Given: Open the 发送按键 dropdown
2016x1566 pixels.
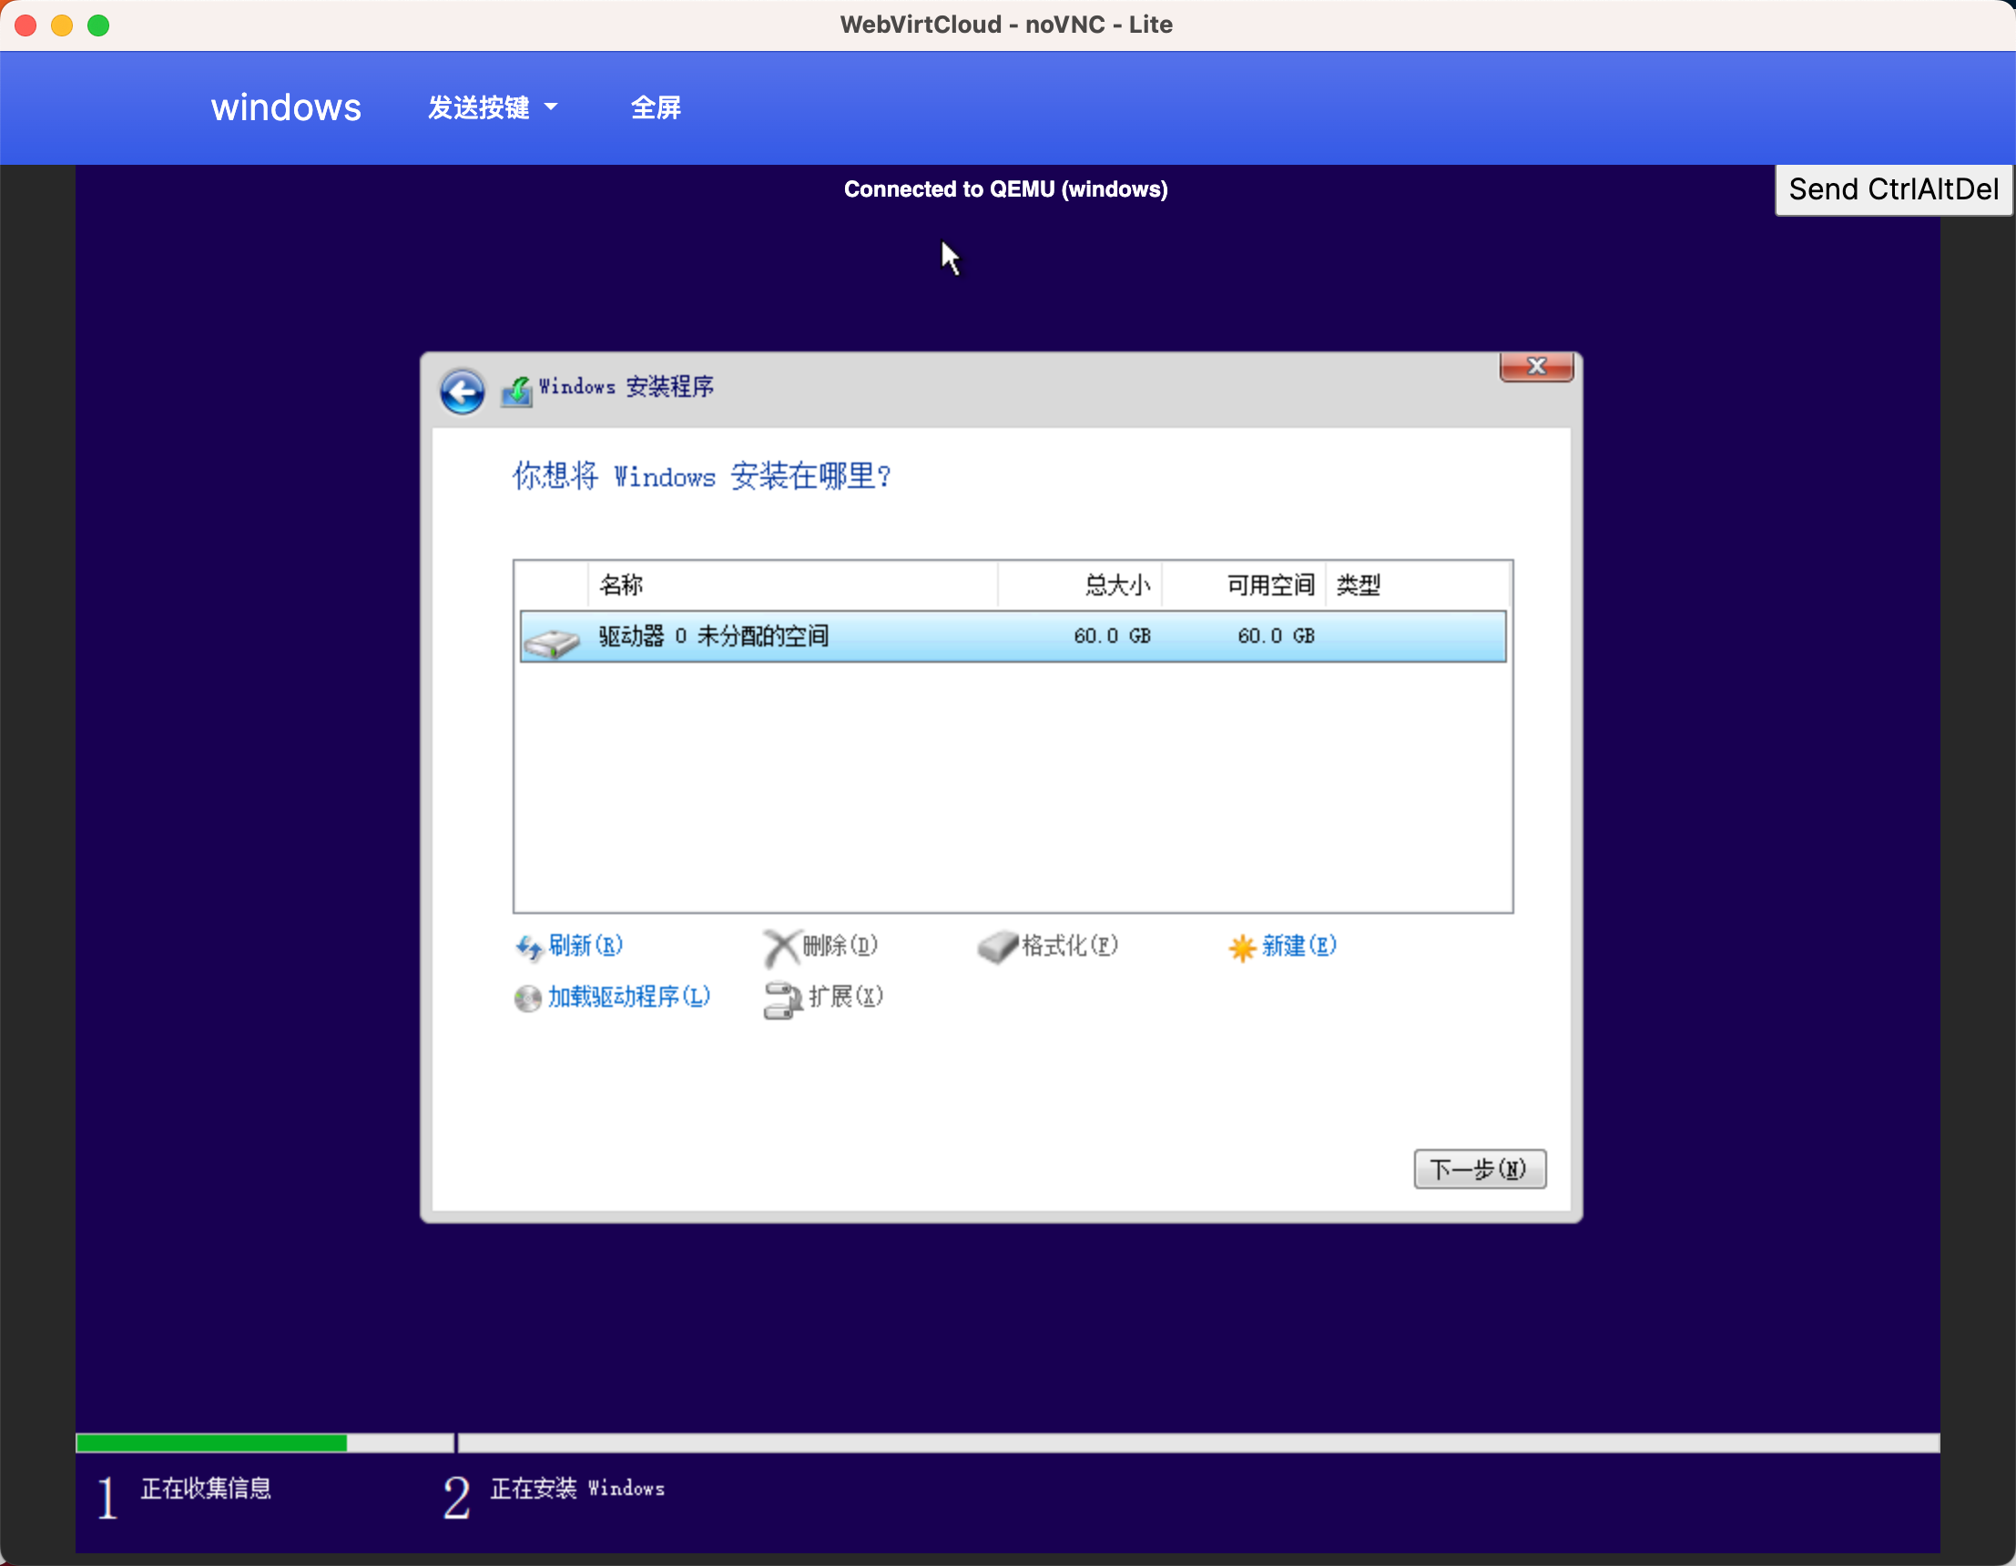Looking at the screenshot, I should (x=493, y=108).
